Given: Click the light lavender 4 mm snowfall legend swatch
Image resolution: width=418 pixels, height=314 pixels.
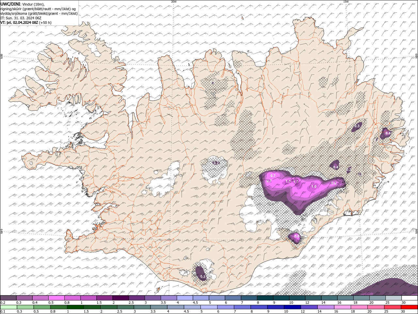Looking at the screenshot, I should coord(185,298).
